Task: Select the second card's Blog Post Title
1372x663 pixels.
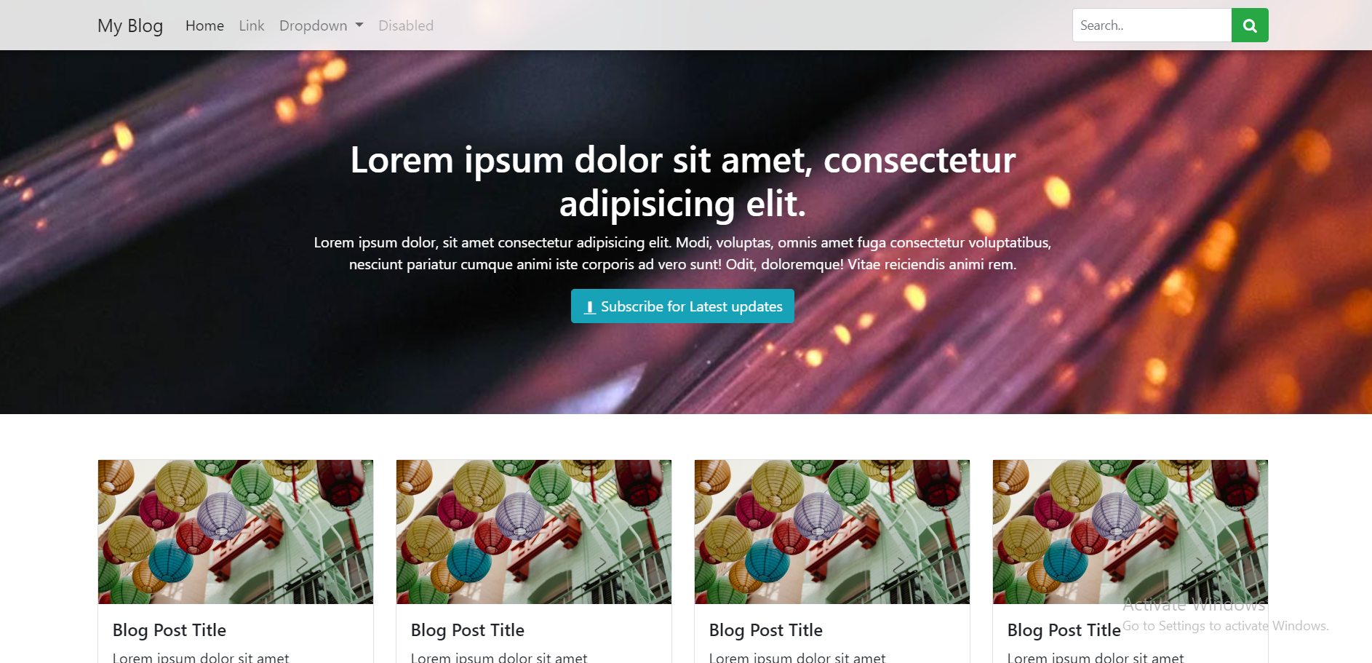Action: click(x=468, y=630)
